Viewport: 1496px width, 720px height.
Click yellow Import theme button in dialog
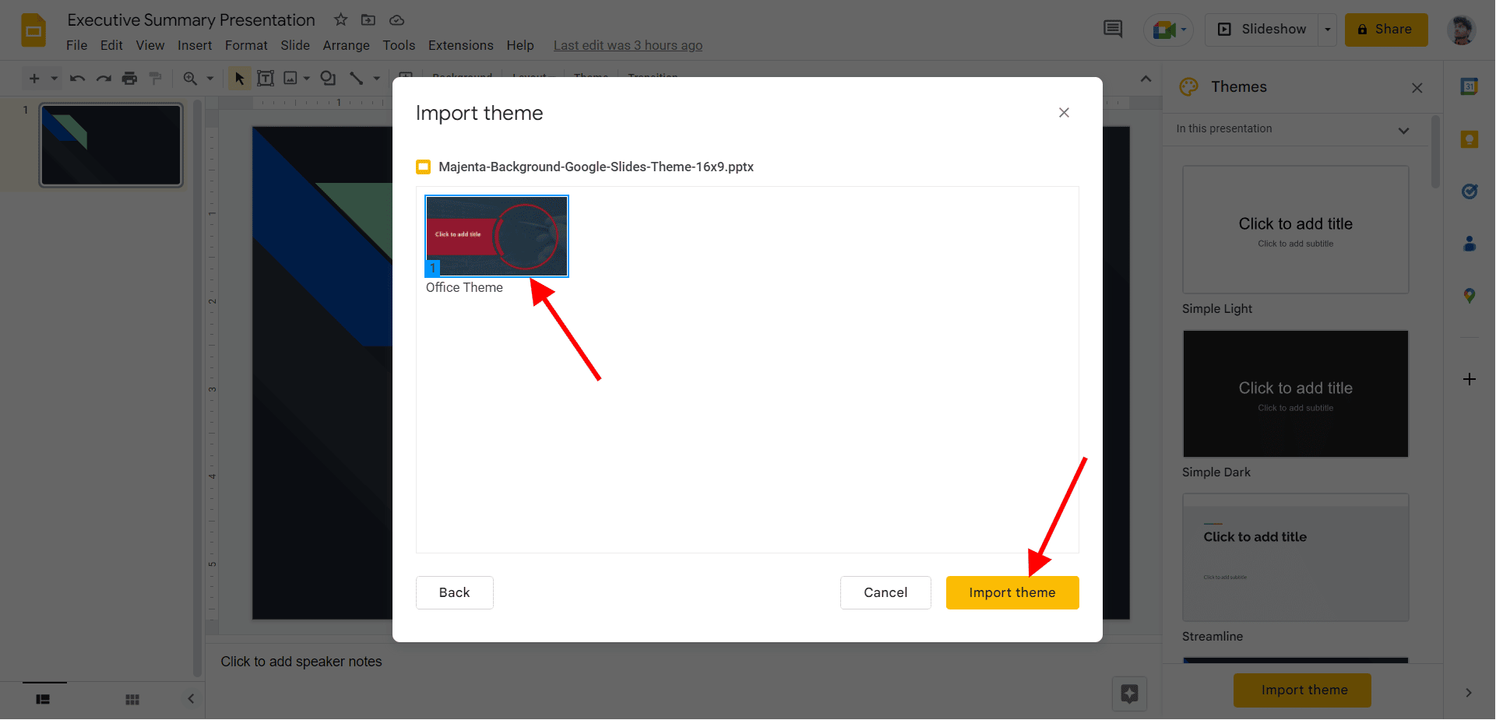pos(1012,592)
